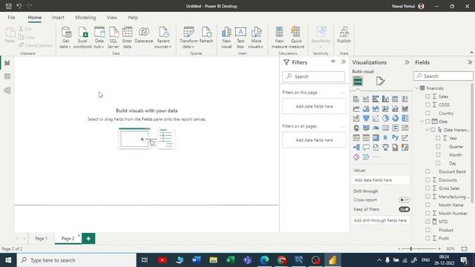Toggle the Cross-report switch
Screen dimensions: 475x267
[x=404, y=200]
